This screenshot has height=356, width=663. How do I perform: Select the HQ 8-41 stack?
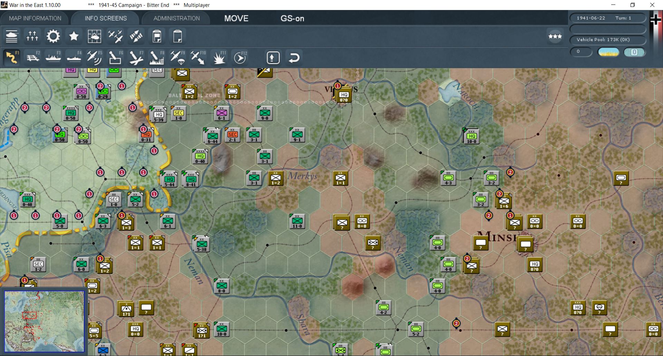click(x=191, y=179)
